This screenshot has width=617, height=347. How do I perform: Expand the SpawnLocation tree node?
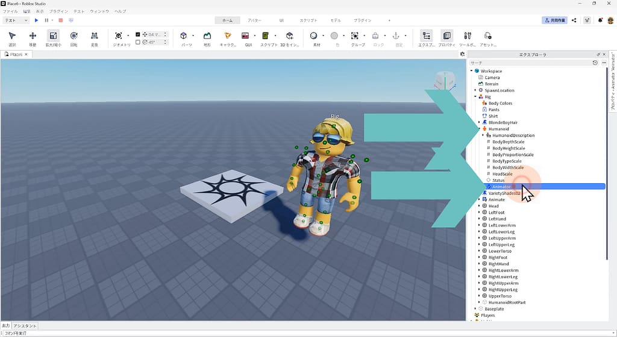point(475,90)
